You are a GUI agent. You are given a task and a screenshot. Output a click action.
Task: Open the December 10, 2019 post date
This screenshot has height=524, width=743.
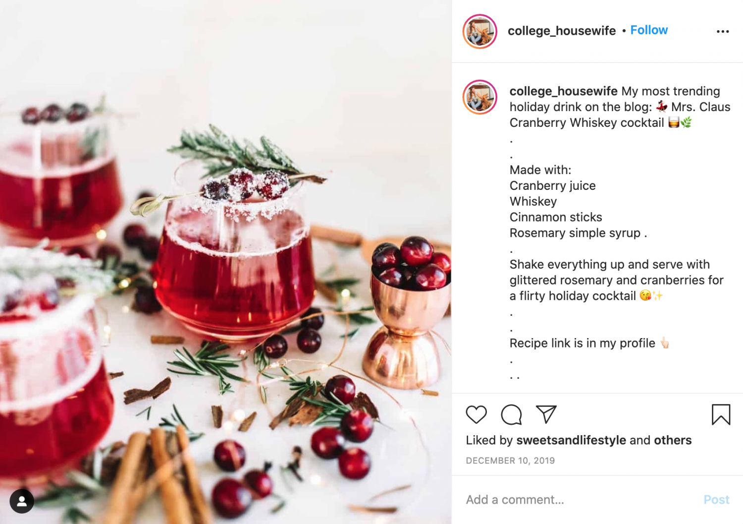(510, 461)
